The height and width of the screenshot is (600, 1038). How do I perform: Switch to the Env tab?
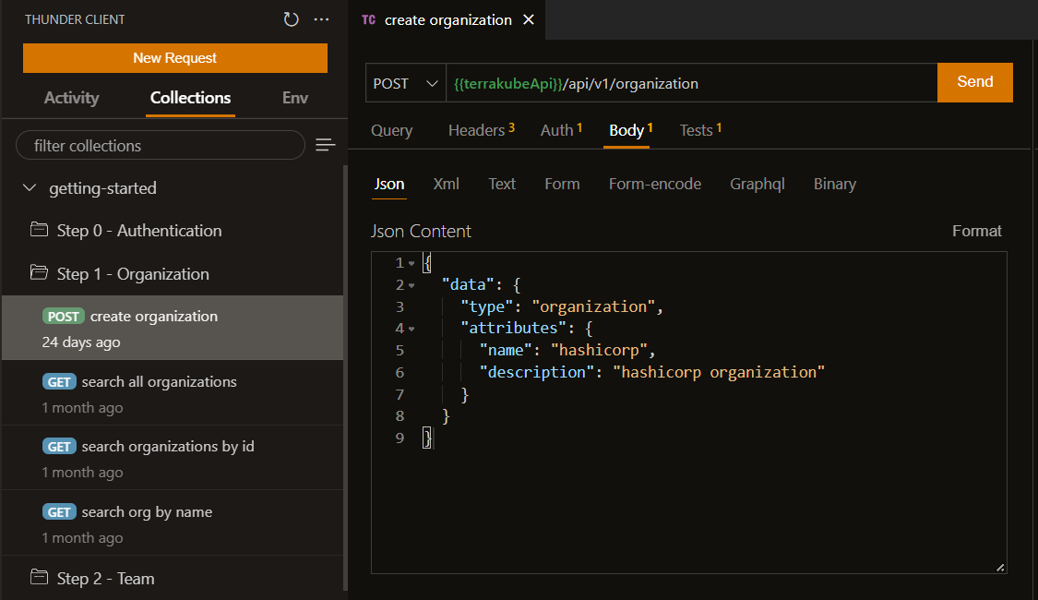pos(295,98)
